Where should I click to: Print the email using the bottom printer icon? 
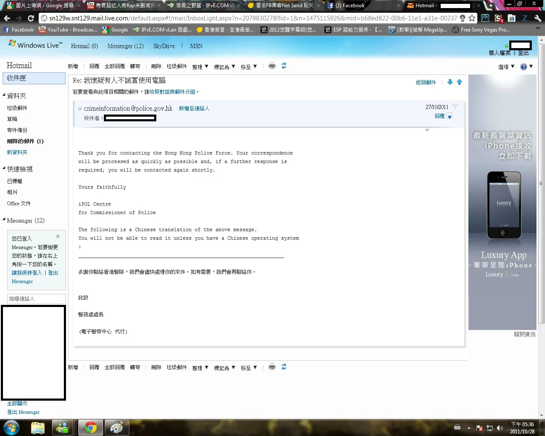coord(272,367)
